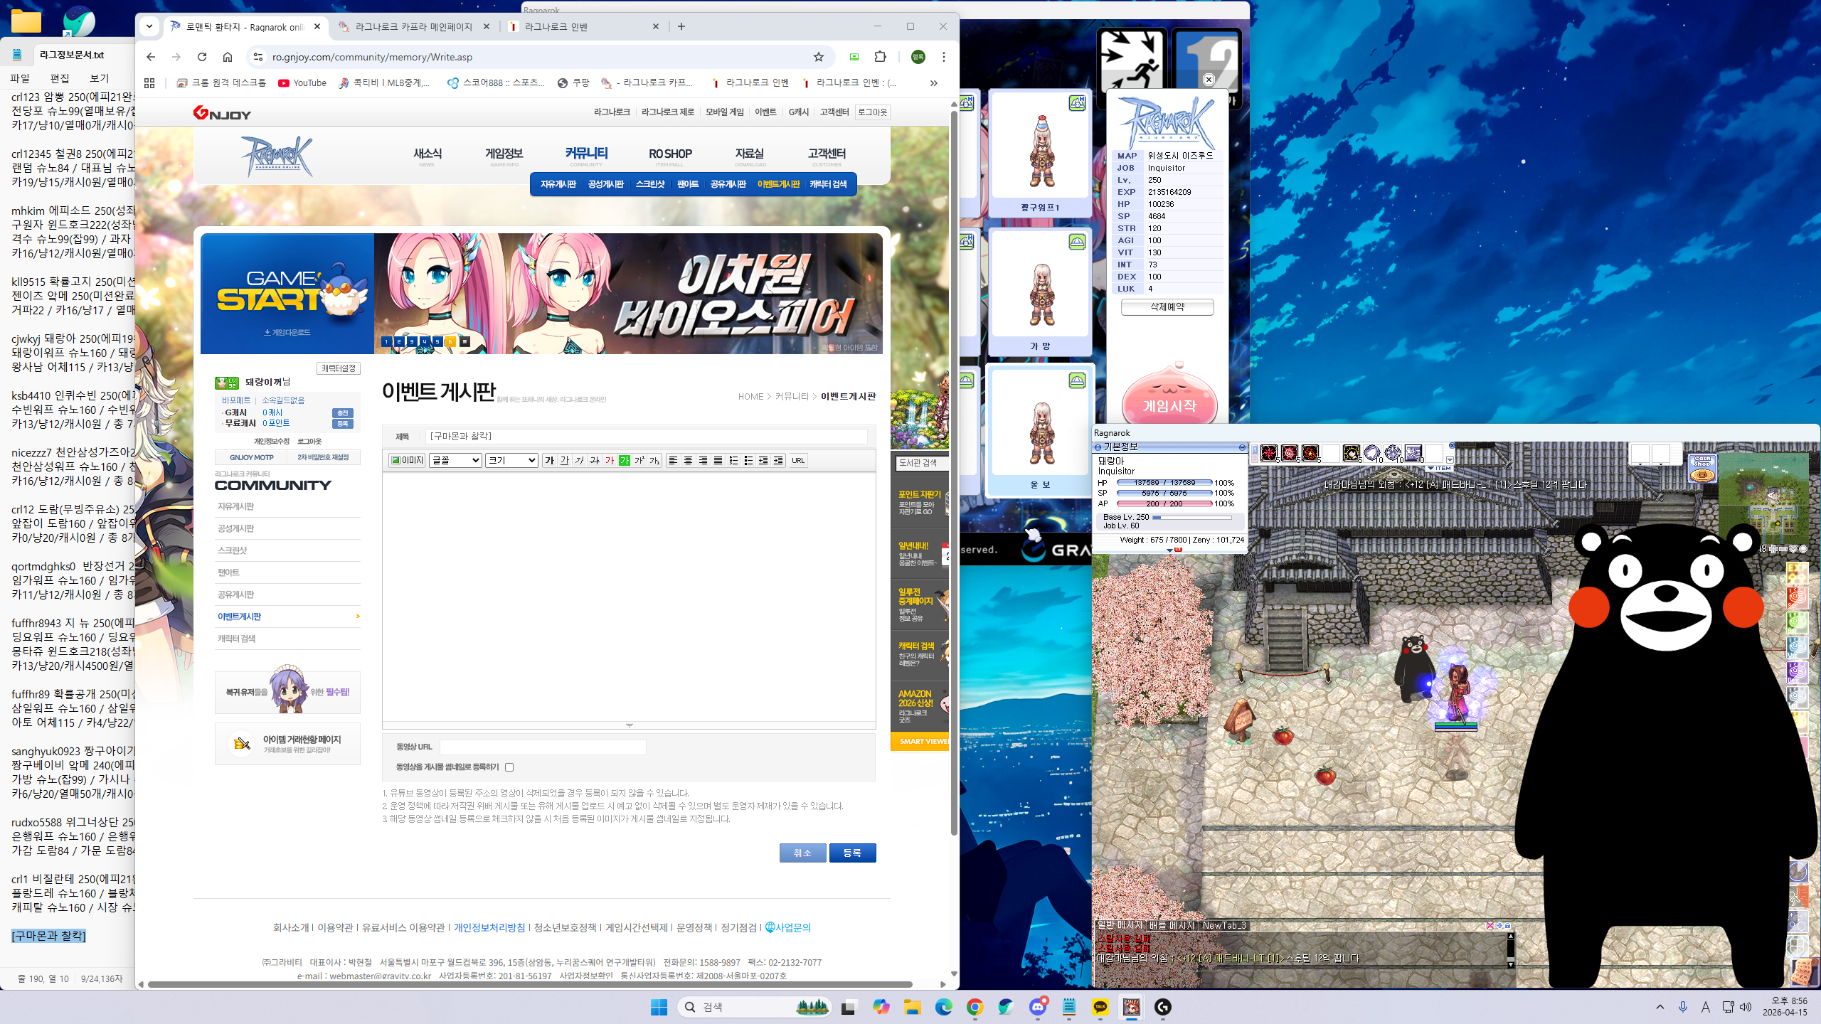This screenshot has height=1024, width=1821.
Task: Click the numbered list icon in editor
Action: 733,460
